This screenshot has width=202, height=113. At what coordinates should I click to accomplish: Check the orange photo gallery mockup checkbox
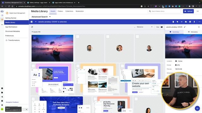pyautogui.click(x=78, y=66)
